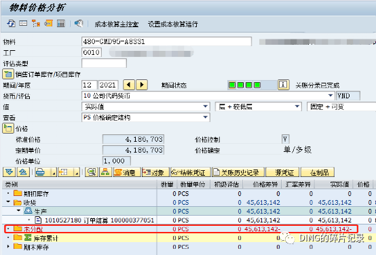Click 固定 + 可变 selection box
The image size is (376, 255).
(341, 106)
